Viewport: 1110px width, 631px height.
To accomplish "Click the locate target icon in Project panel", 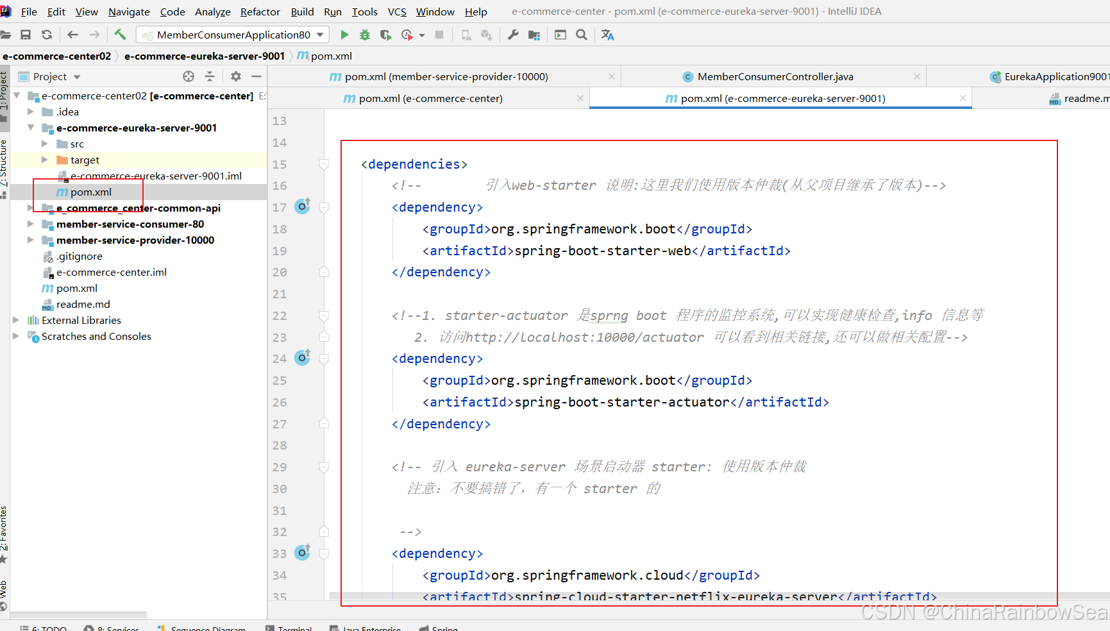I will coord(189,76).
